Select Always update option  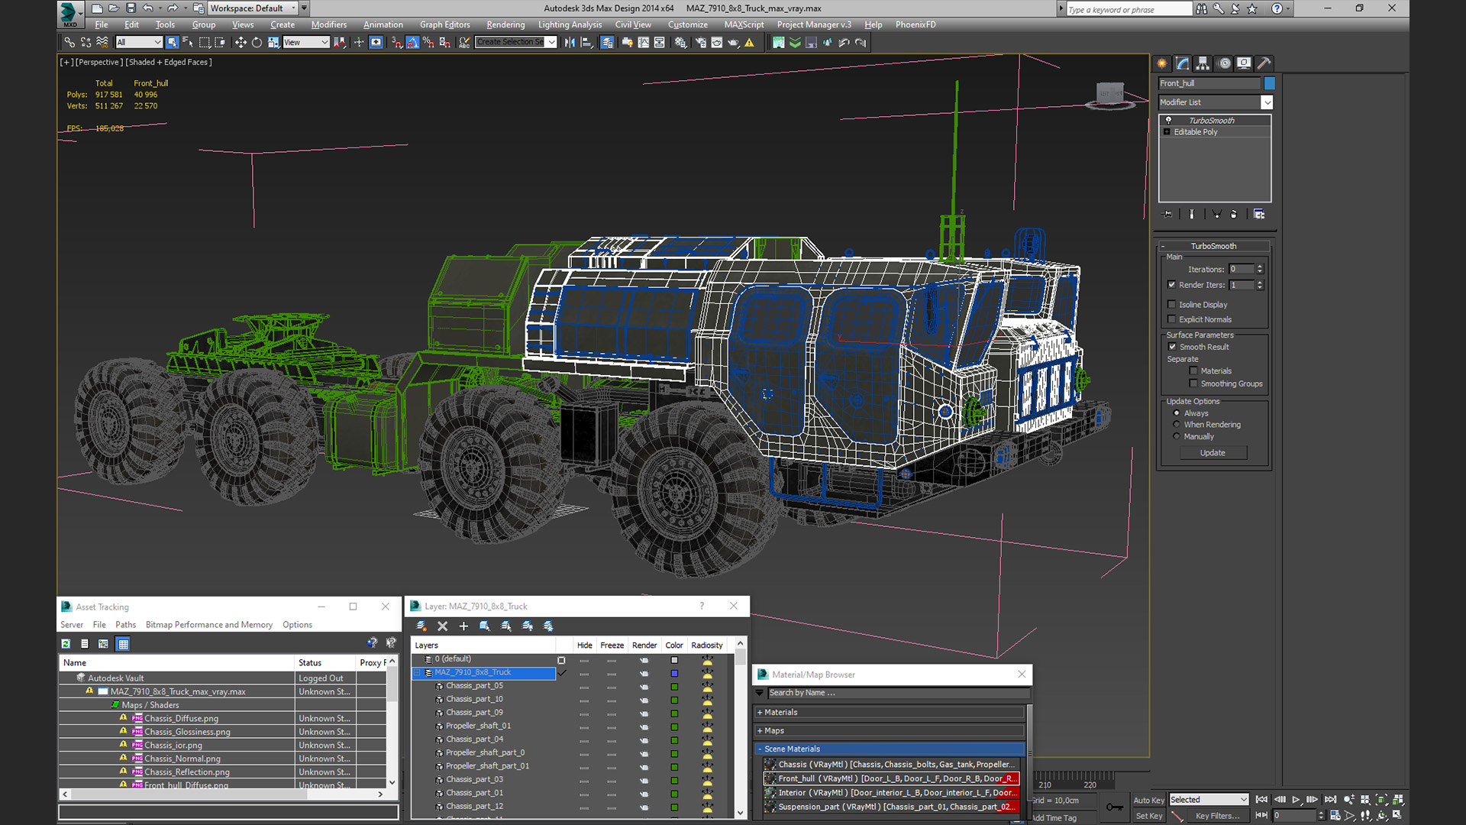1177,413
